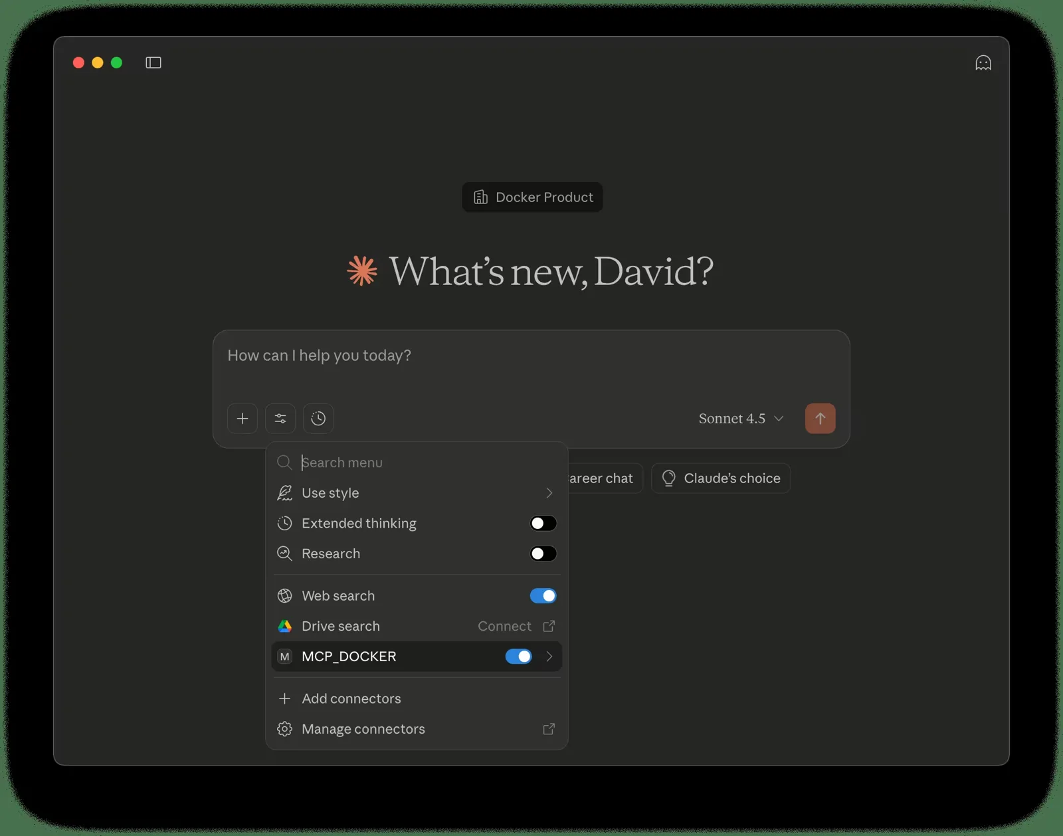This screenshot has height=836, width=1063.
Task: Click the Use style feather icon
Action: (284, 493)
